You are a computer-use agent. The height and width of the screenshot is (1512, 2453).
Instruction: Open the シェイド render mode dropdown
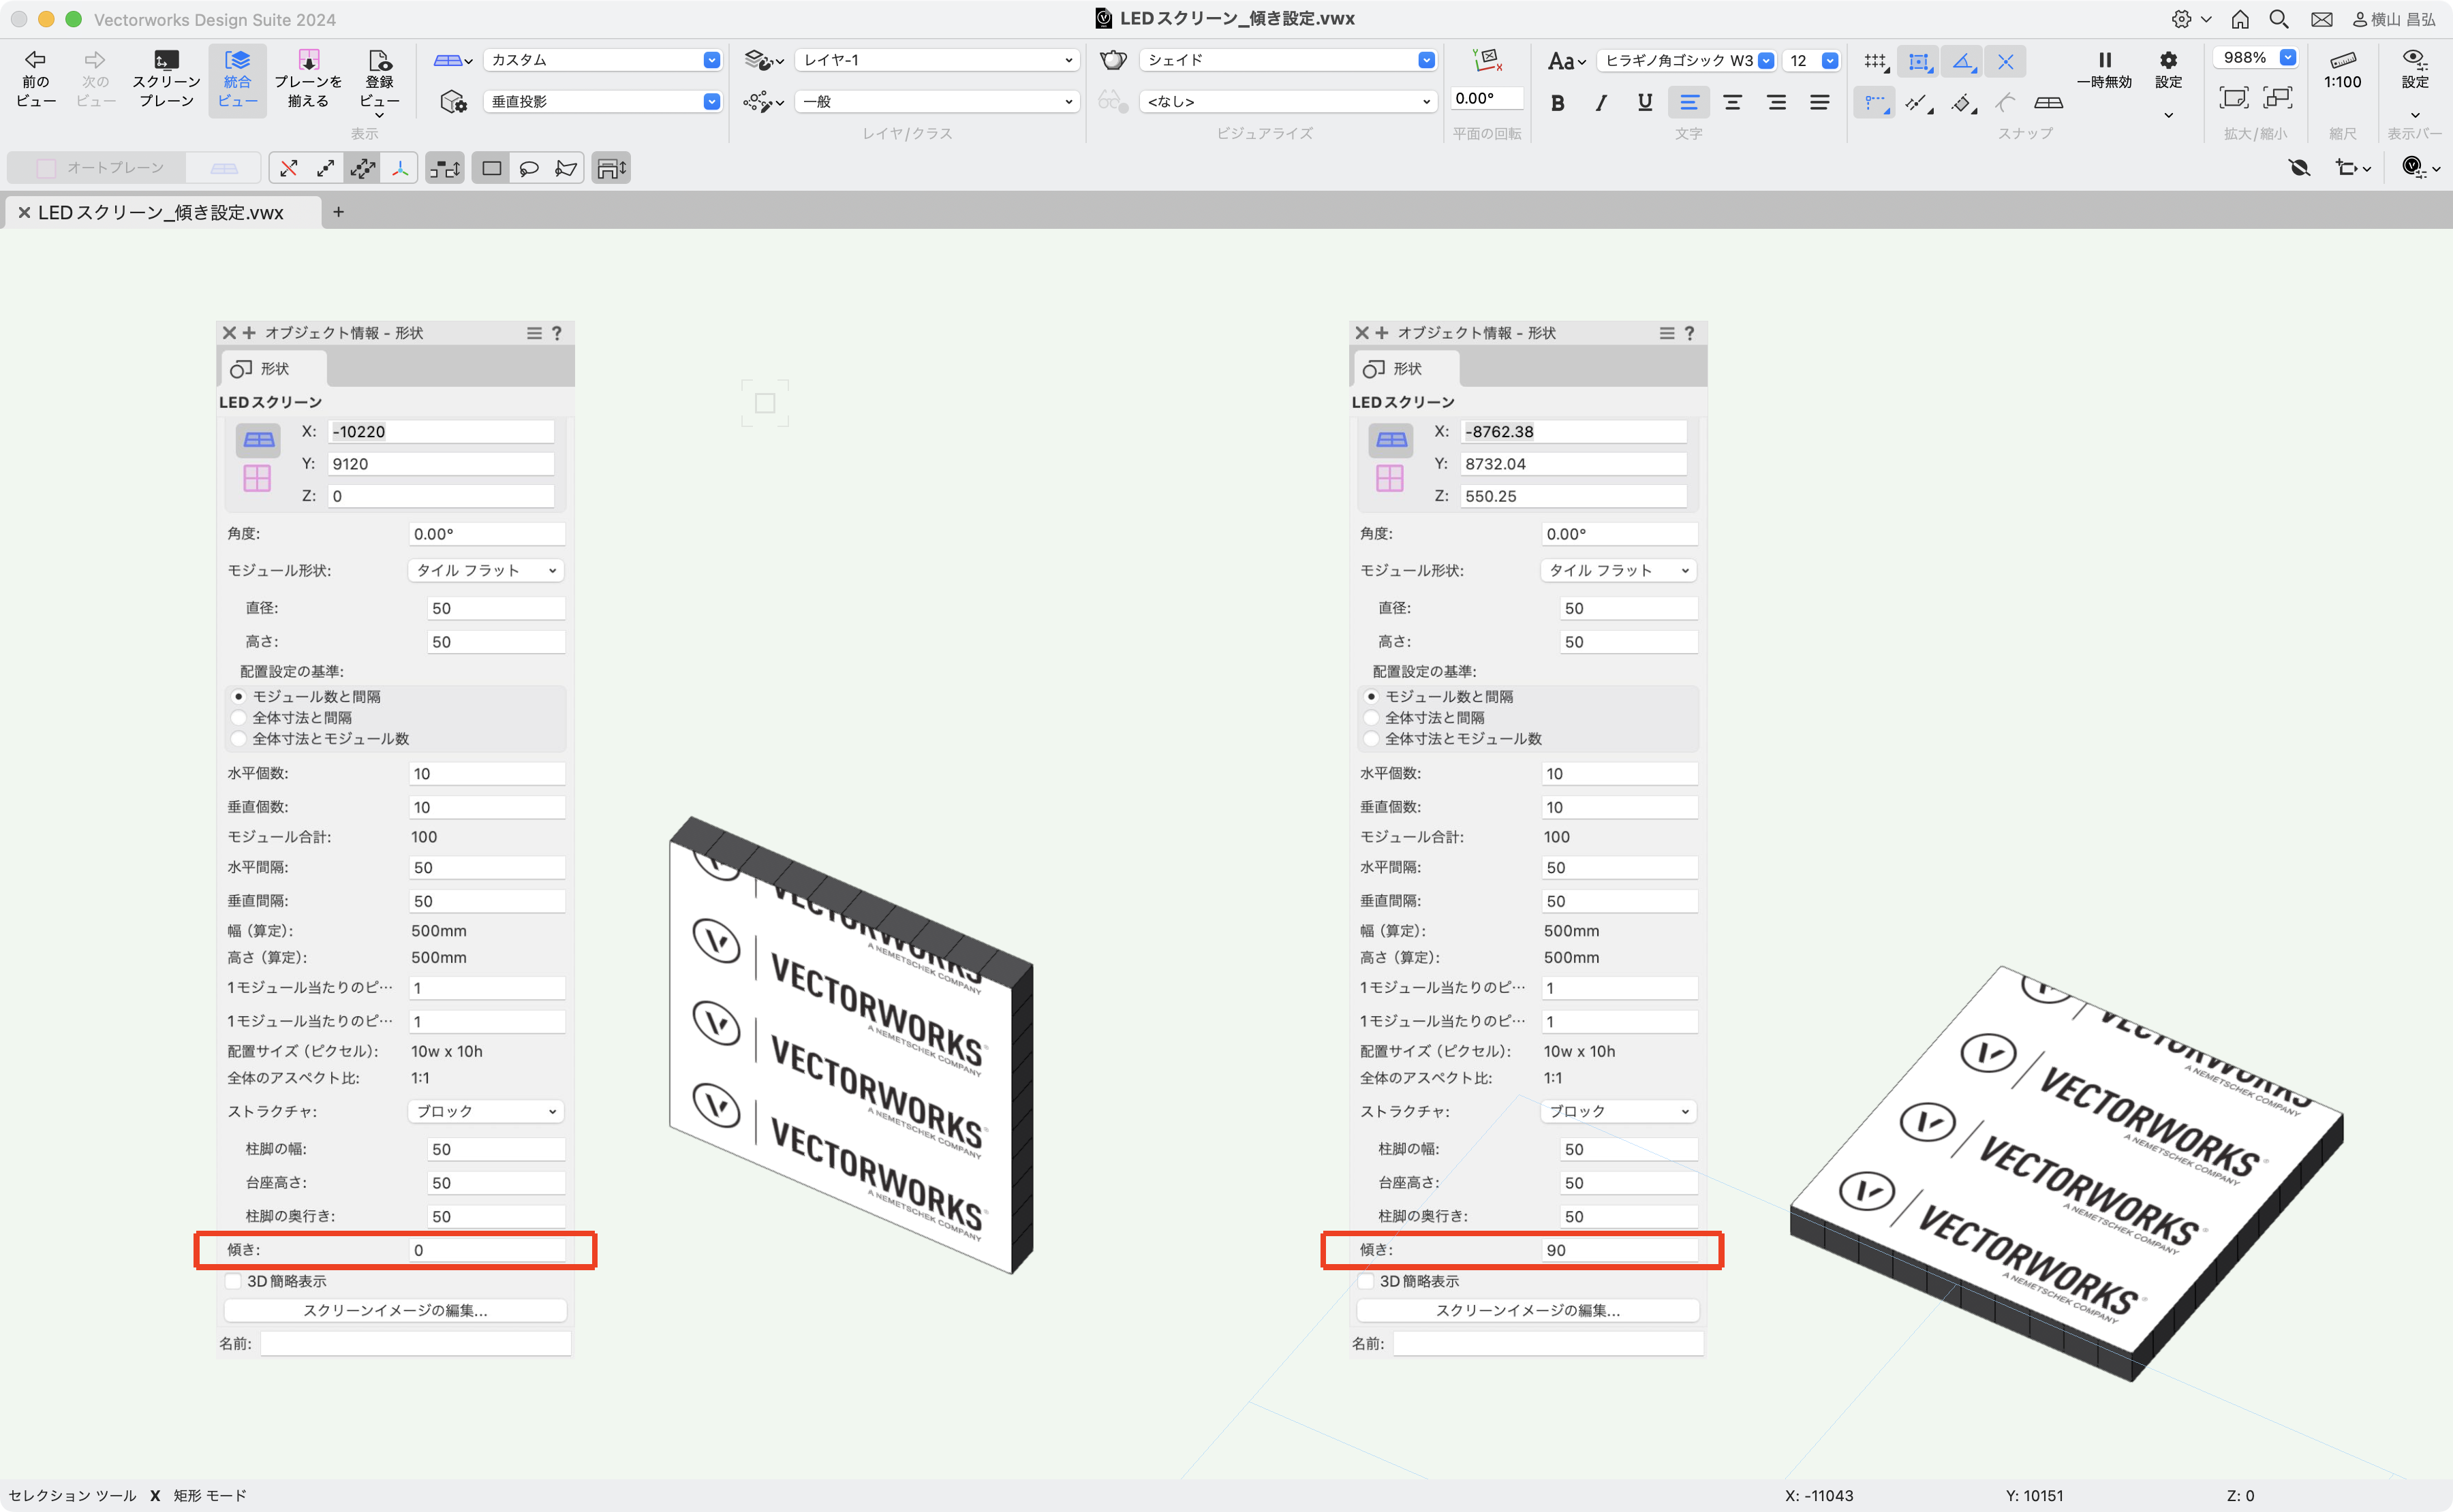point(1289,60)
